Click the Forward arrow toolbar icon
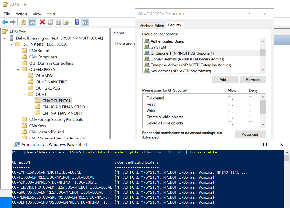Screen dimensions: 290x208 coord(13,22)
